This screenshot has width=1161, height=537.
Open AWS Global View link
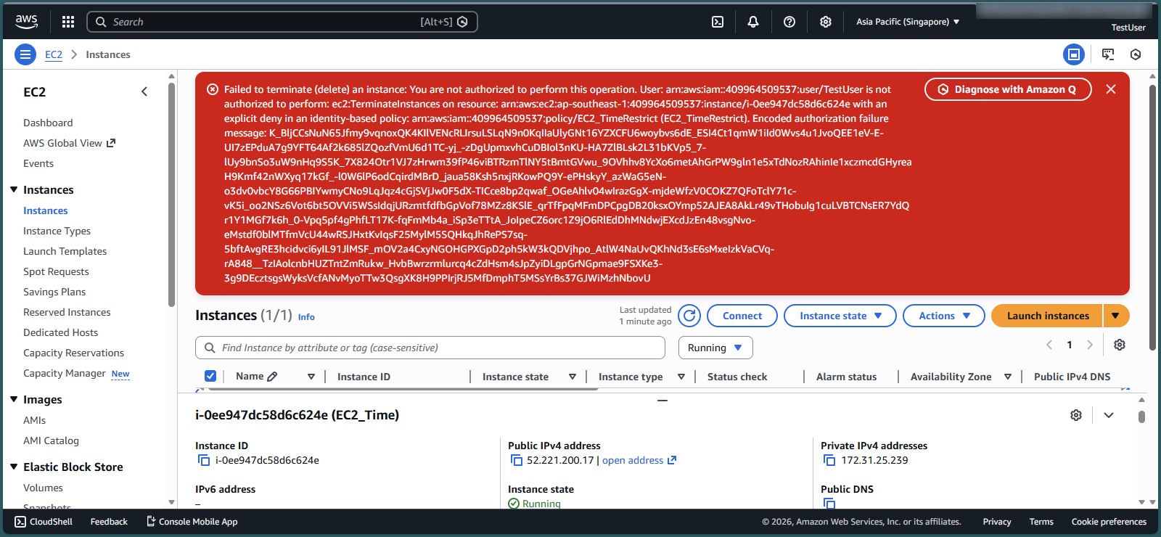69,143
